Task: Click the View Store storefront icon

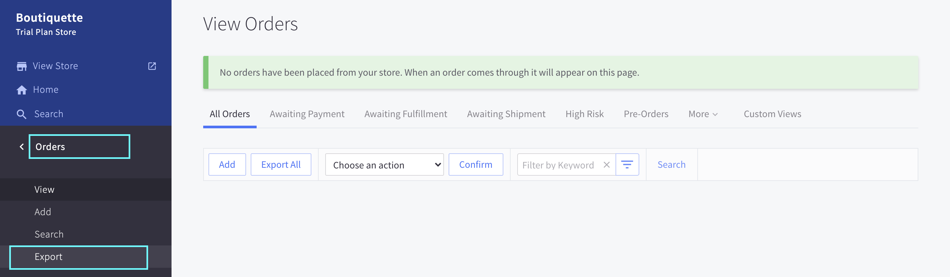Action: coord(22,66)
